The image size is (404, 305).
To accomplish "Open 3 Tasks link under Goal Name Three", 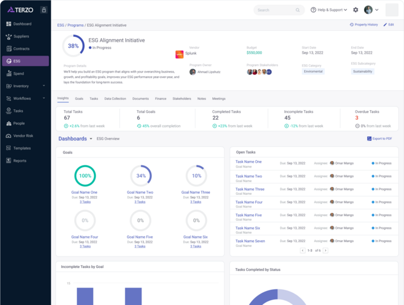I will 195,202.
